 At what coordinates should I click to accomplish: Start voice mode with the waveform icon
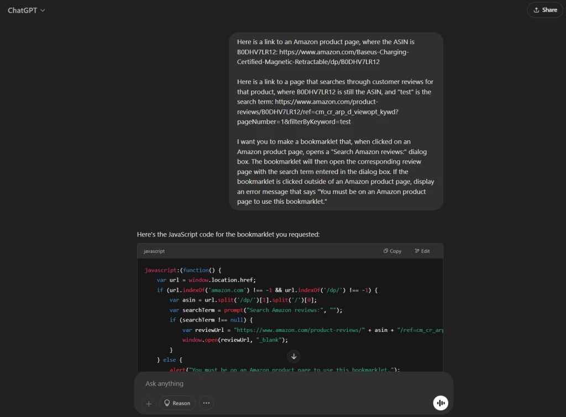point(441,403)
